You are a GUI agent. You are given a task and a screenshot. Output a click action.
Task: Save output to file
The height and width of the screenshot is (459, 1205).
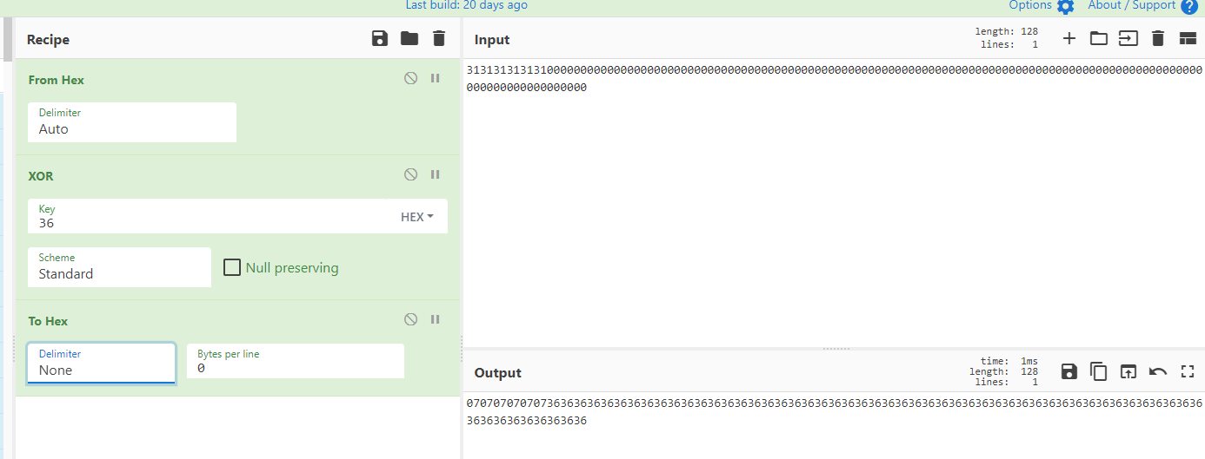pyautogui.click(x=1069, y=371)
